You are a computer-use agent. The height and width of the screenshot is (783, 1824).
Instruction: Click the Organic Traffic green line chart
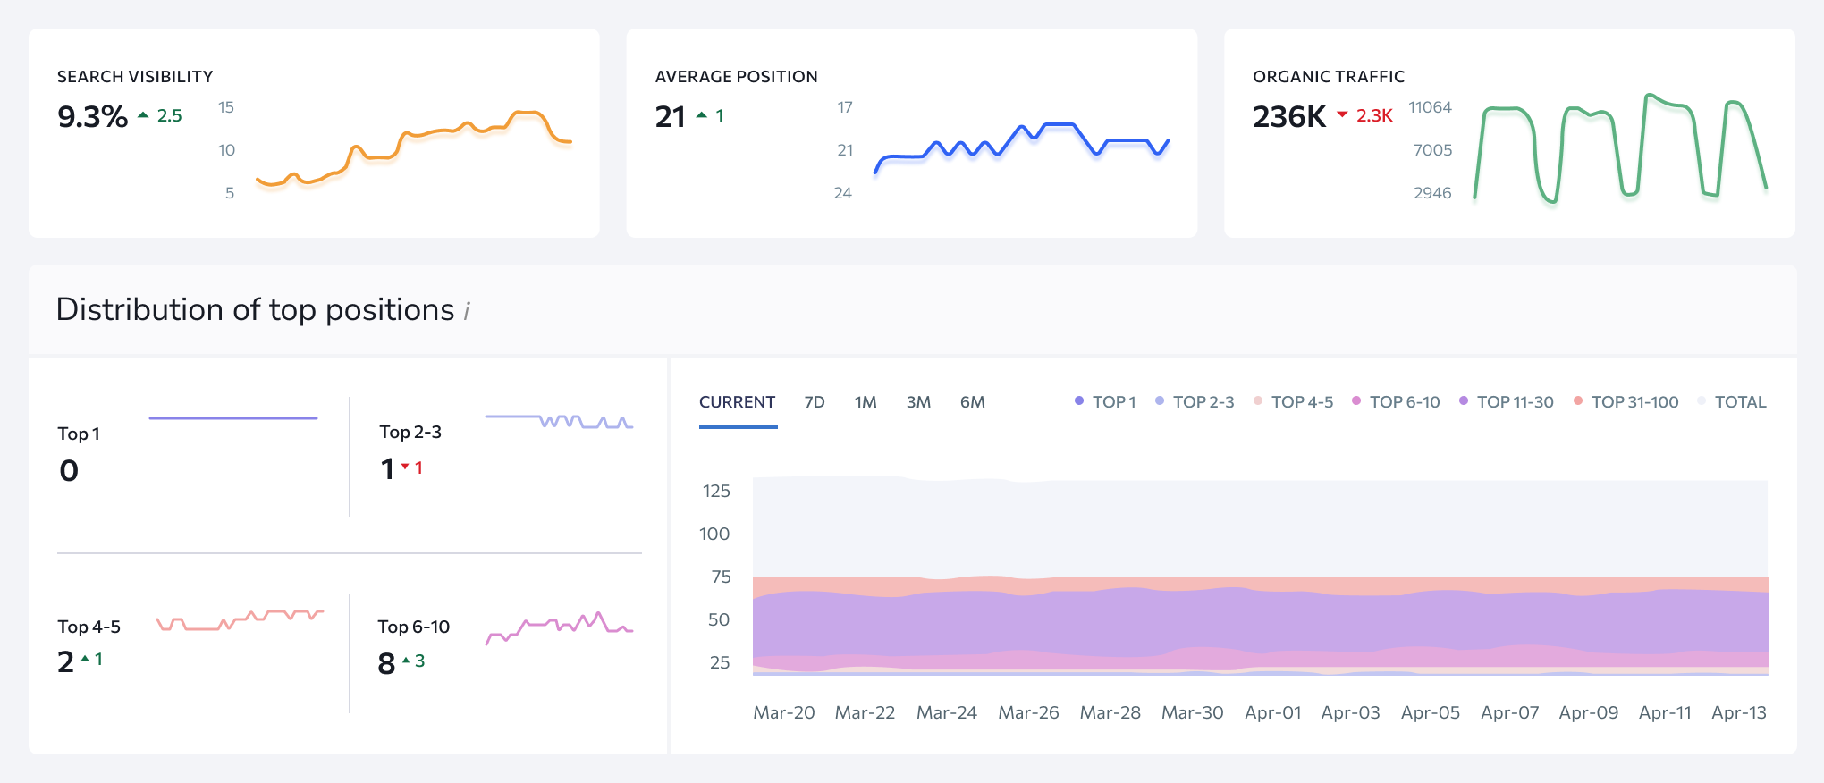tap(1620, 148)
